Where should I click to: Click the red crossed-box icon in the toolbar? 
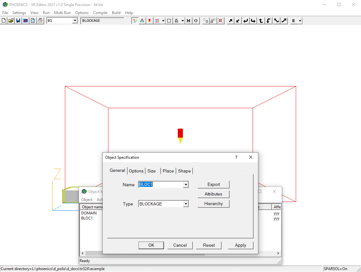(x=220, y=21)
